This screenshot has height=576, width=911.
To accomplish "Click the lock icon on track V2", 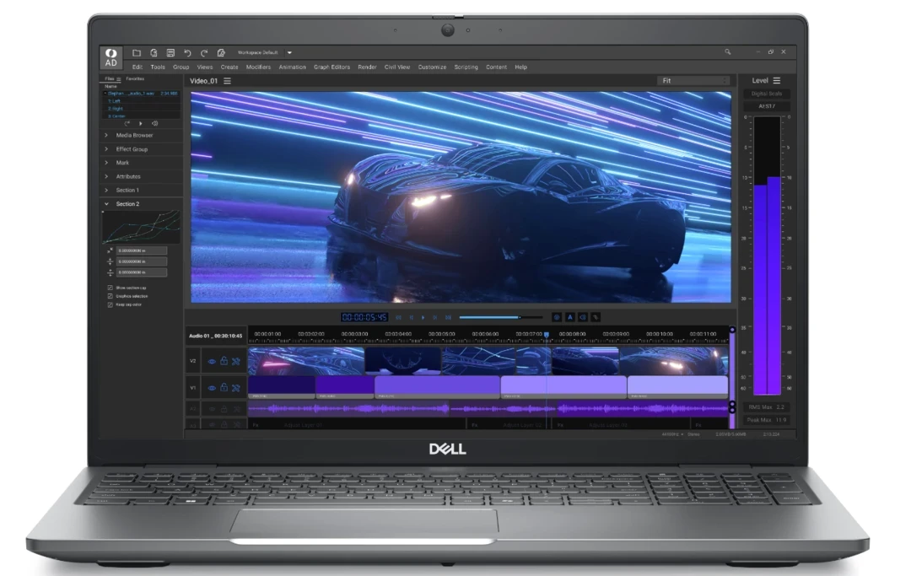I will point(224,360).
